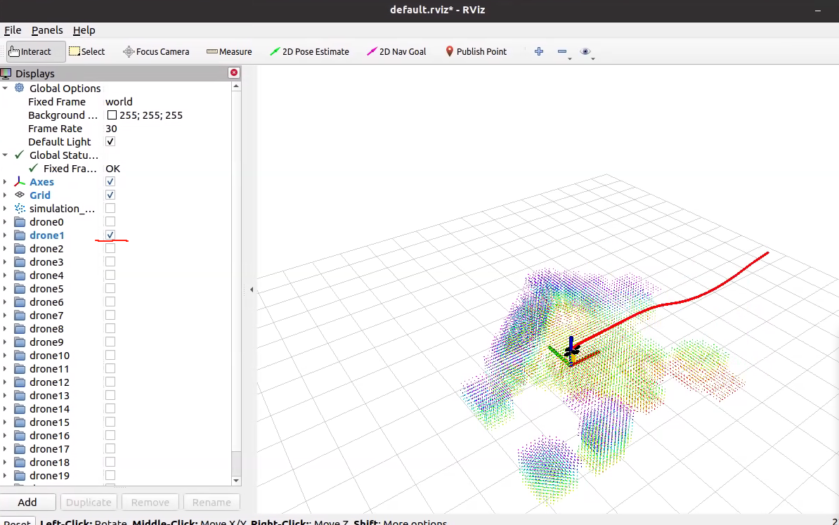Activate 2D Pose Estimate tool
Screen dimensions: 839x525
tap(309, 51)
